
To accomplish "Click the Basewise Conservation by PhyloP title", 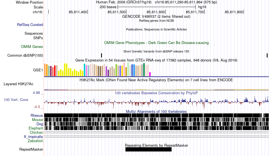I will [156, 93].
